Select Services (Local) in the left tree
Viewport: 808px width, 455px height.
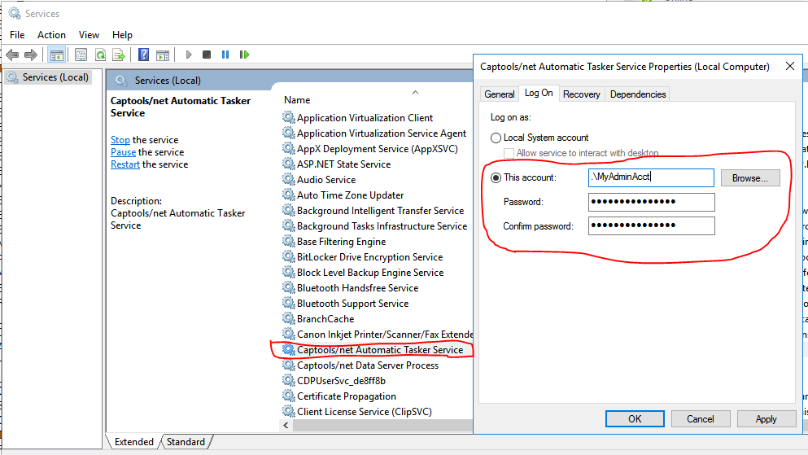[55, 77]
